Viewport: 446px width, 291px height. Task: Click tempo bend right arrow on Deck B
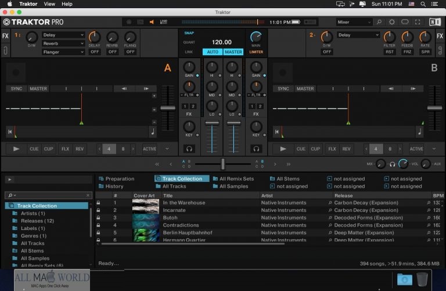(413, 89)
